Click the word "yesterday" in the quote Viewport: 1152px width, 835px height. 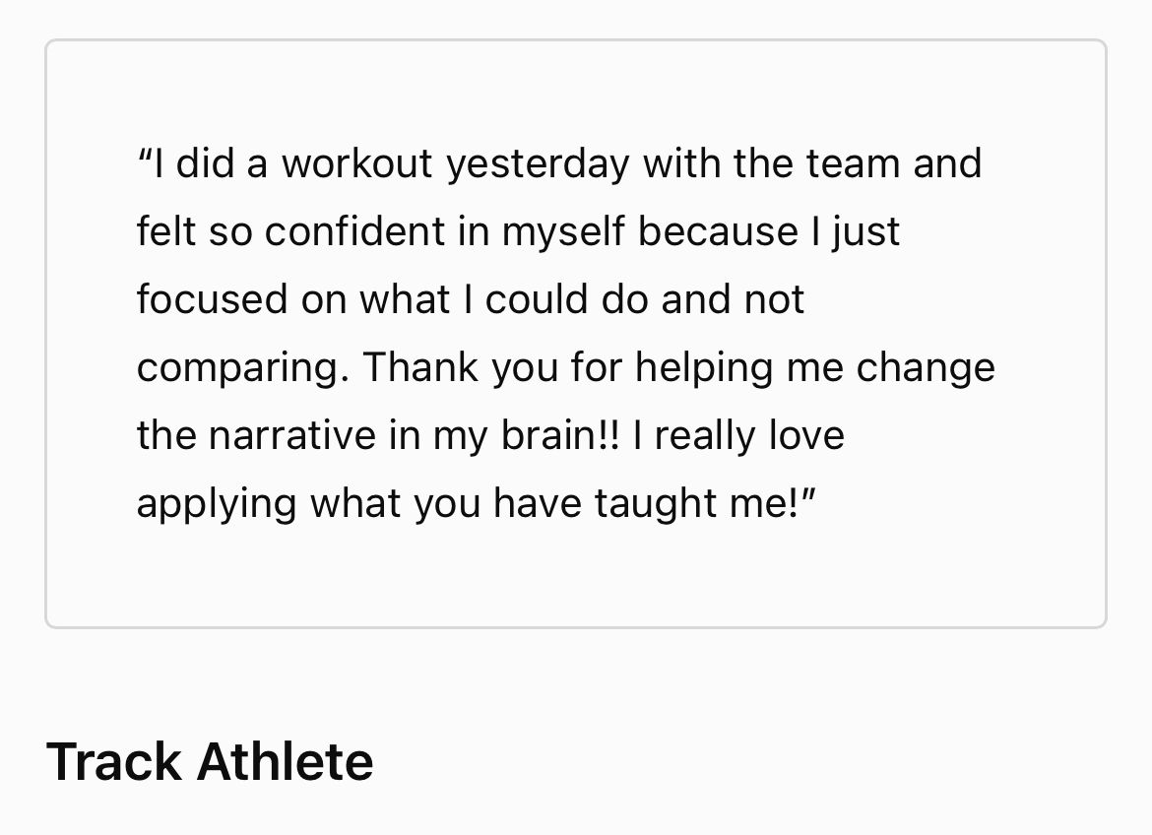pos(537,163)
